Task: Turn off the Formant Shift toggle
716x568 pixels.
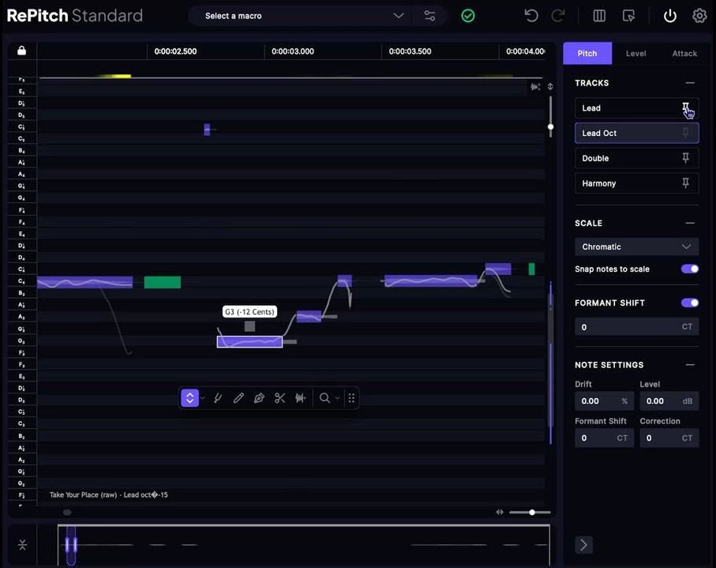Action: [x=689, y=303]
